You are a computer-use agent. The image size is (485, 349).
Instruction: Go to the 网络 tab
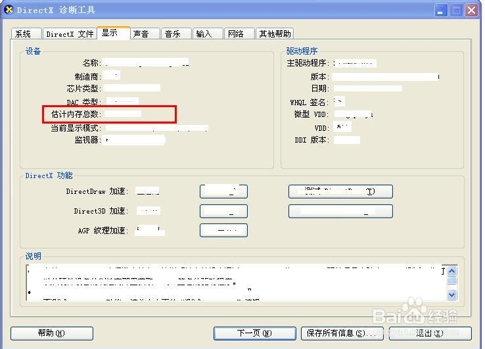(239, 34)
